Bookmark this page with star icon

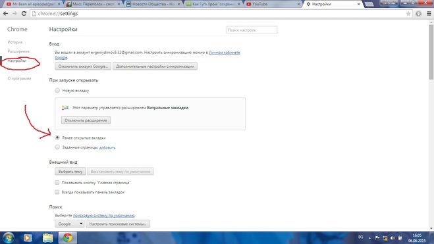pos(408,14)
